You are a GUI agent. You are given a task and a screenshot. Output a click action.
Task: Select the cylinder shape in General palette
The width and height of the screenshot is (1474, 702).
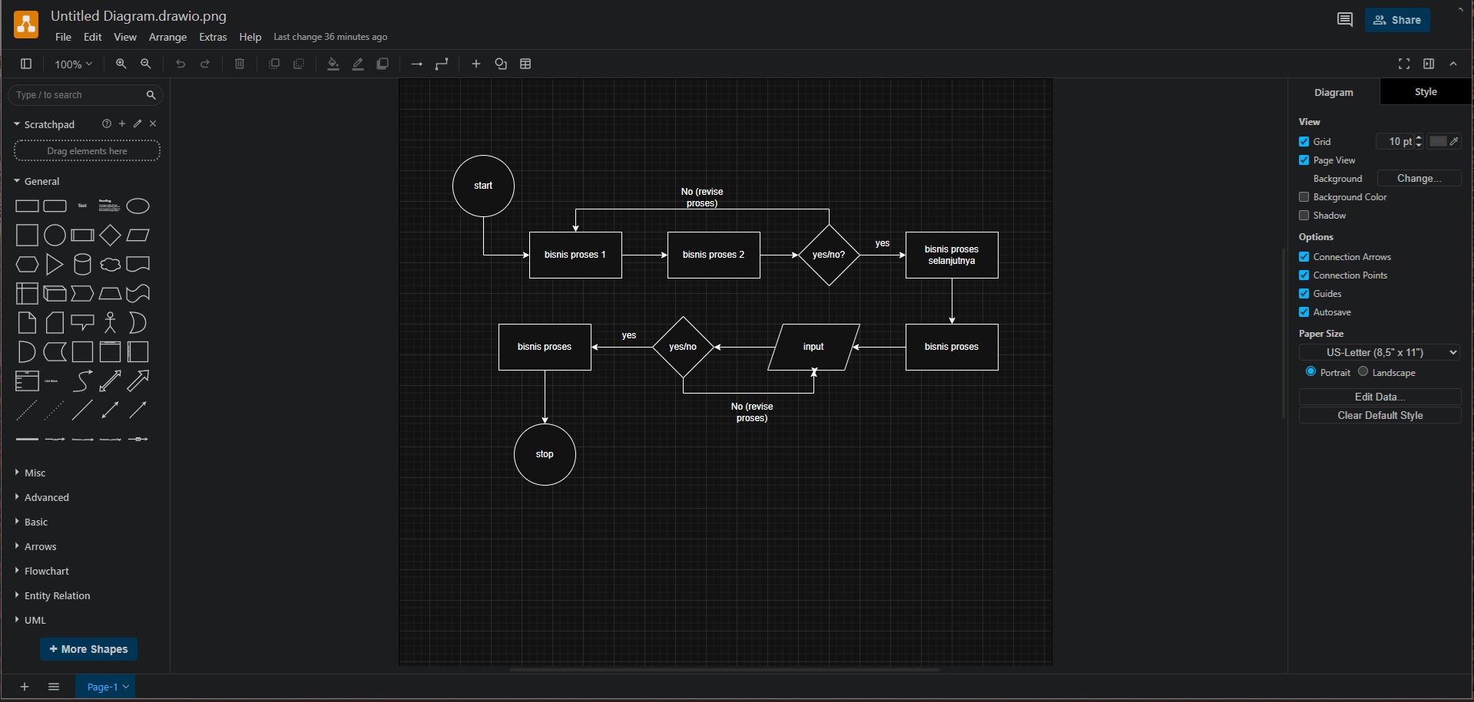point(82,265)
